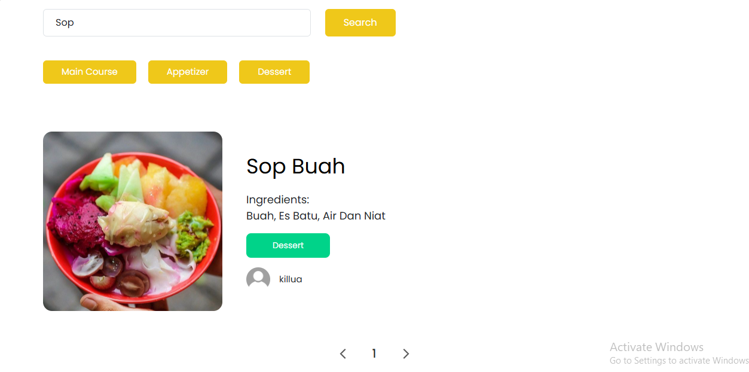Navigate forward using right pagination arrow

406,353
